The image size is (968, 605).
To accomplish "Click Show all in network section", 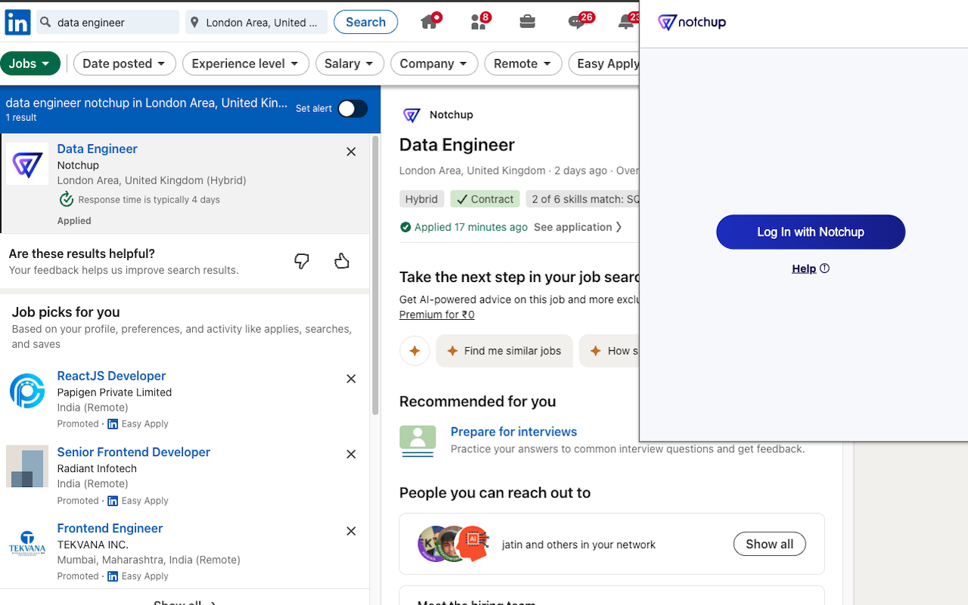I will [770, 544].
